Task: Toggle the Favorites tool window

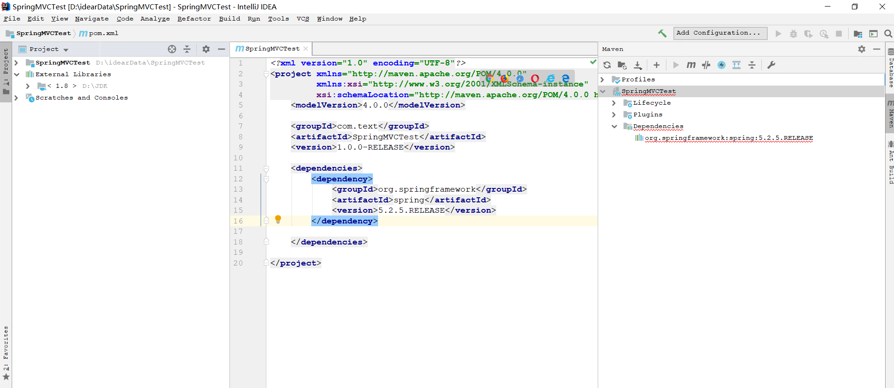Action: point(6,353)
